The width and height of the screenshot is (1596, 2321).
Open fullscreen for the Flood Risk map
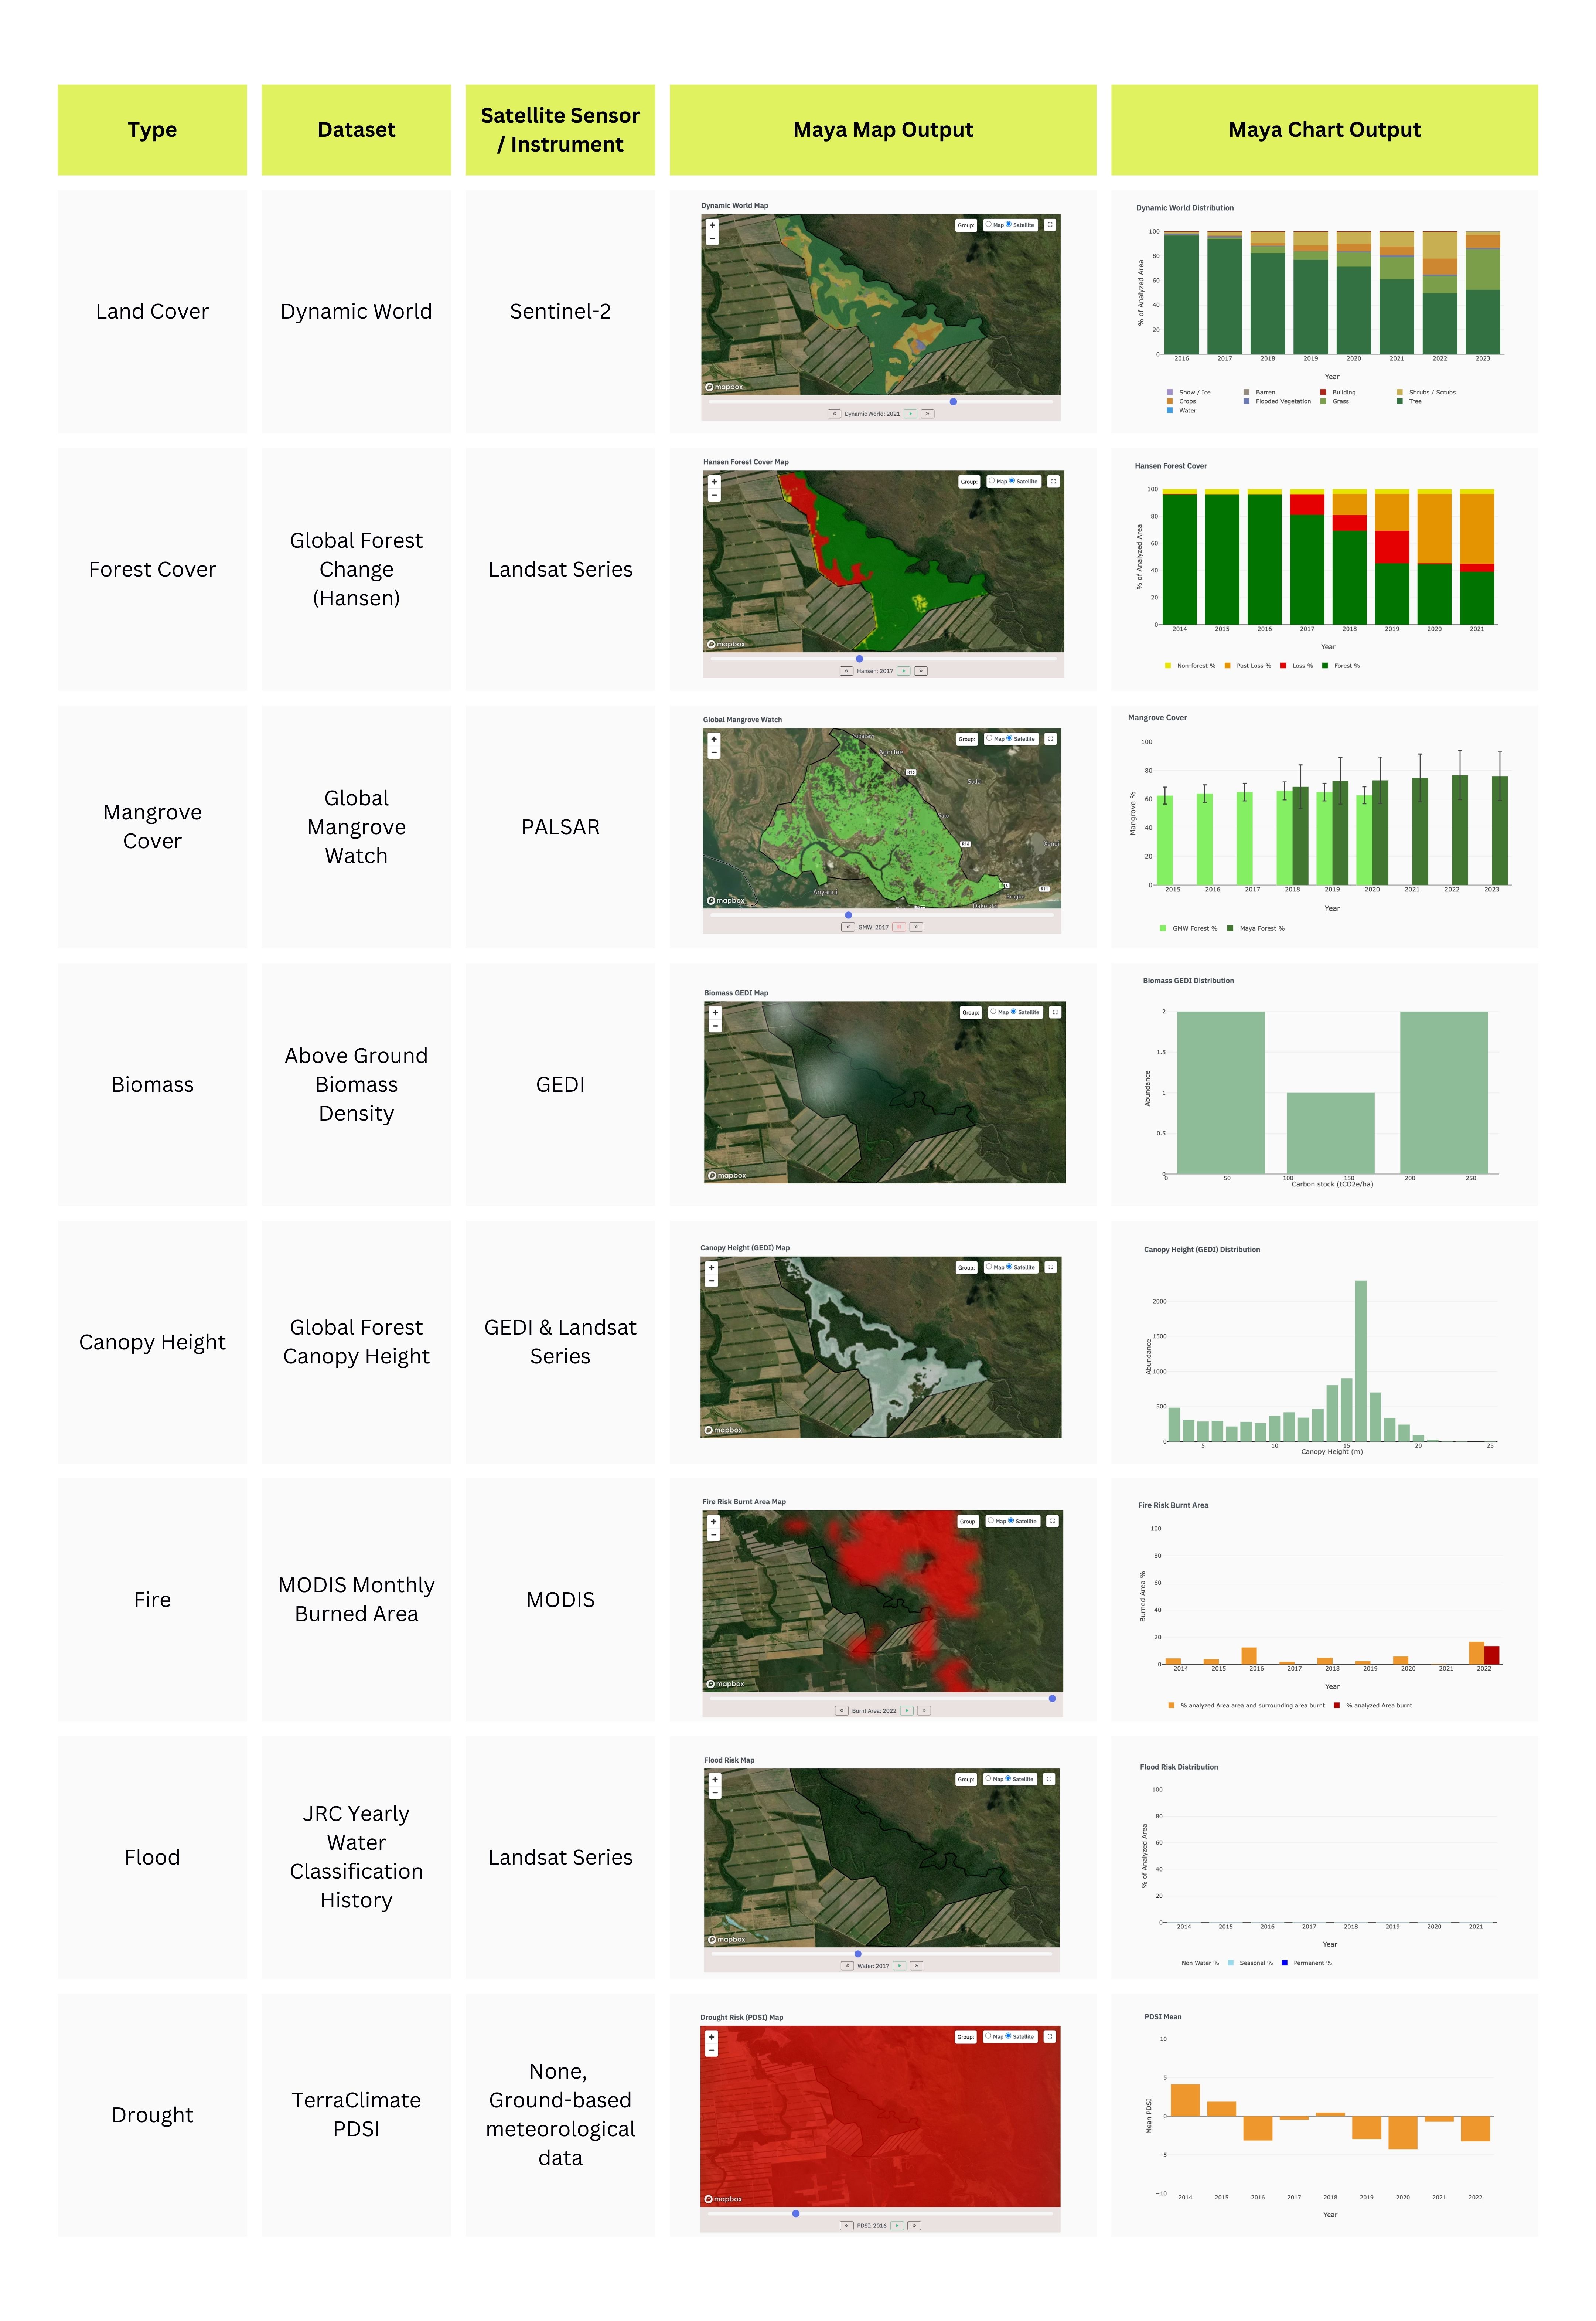[x=1049, y=1779]
